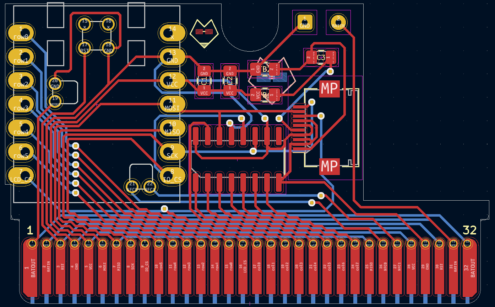
Task: Select square-outlined pad 1 GND at top right
Action: point(304,22)
